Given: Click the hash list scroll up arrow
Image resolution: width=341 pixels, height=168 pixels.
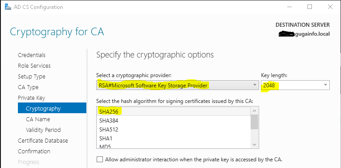Looking at the screenshot, I should click(x=255, y=111).
